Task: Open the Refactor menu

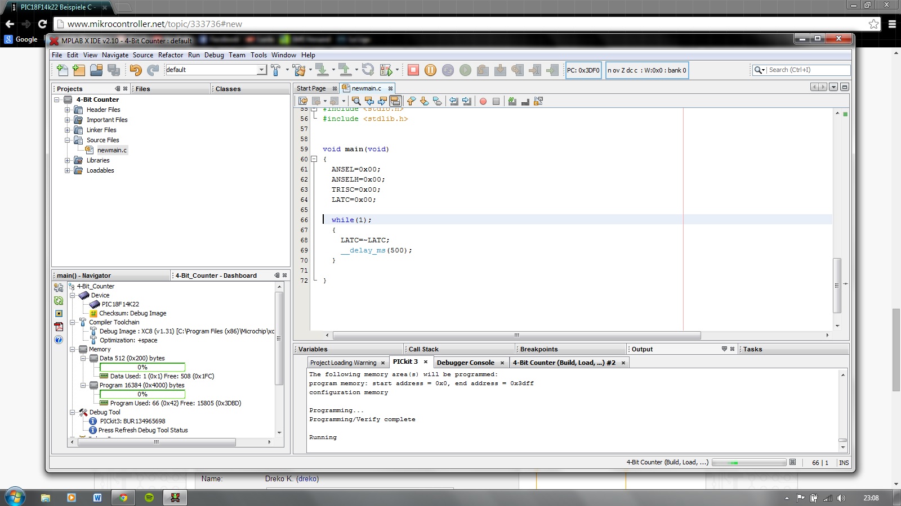Action: click(x=171, y=55)
